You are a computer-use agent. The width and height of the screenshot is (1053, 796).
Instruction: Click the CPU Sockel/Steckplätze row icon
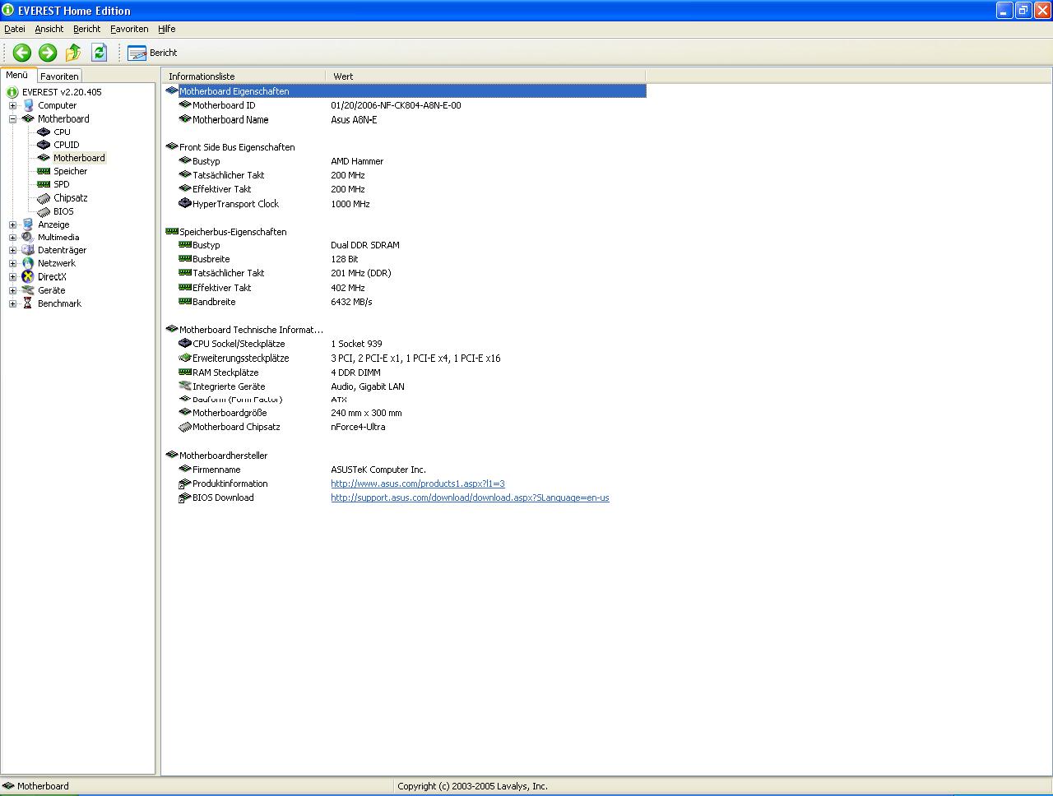click(x=185, y=344)
